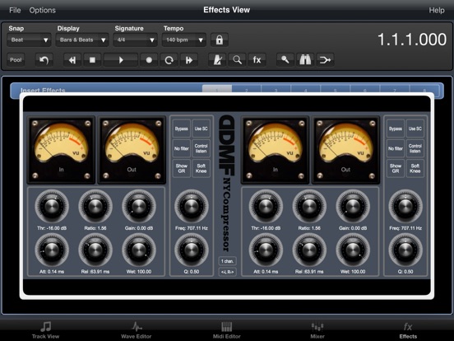
Task: Toggle Show GR on right compressor
Action: tap(396, 168)
